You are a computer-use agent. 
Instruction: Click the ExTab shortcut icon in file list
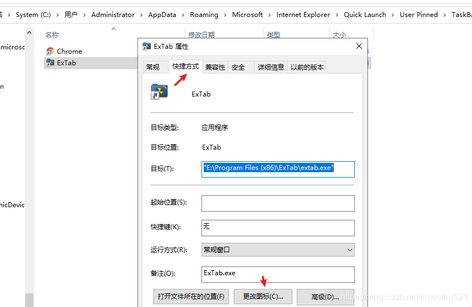coord(50,62)
